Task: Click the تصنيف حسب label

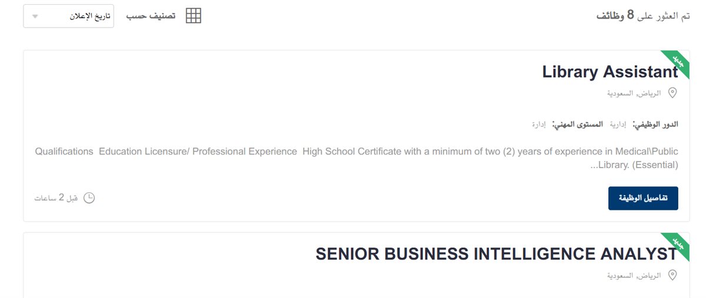Action: coord(151,16)
